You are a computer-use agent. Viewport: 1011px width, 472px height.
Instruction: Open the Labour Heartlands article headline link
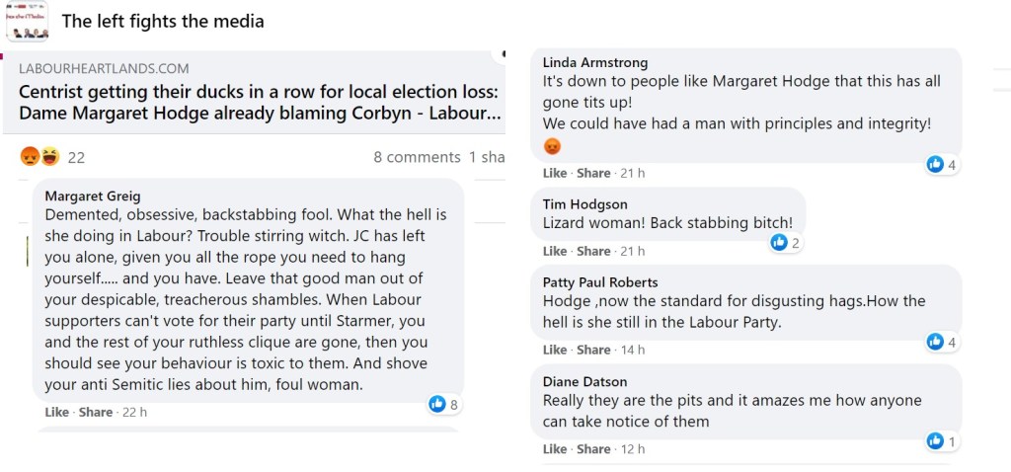pos(259,103)
